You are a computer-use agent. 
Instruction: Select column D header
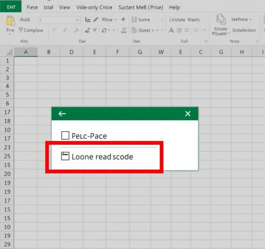71,52
